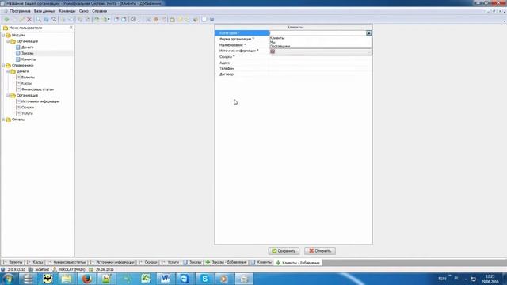
Task: Open Клиенты module in the tree
Action: [x=29, y=59]
